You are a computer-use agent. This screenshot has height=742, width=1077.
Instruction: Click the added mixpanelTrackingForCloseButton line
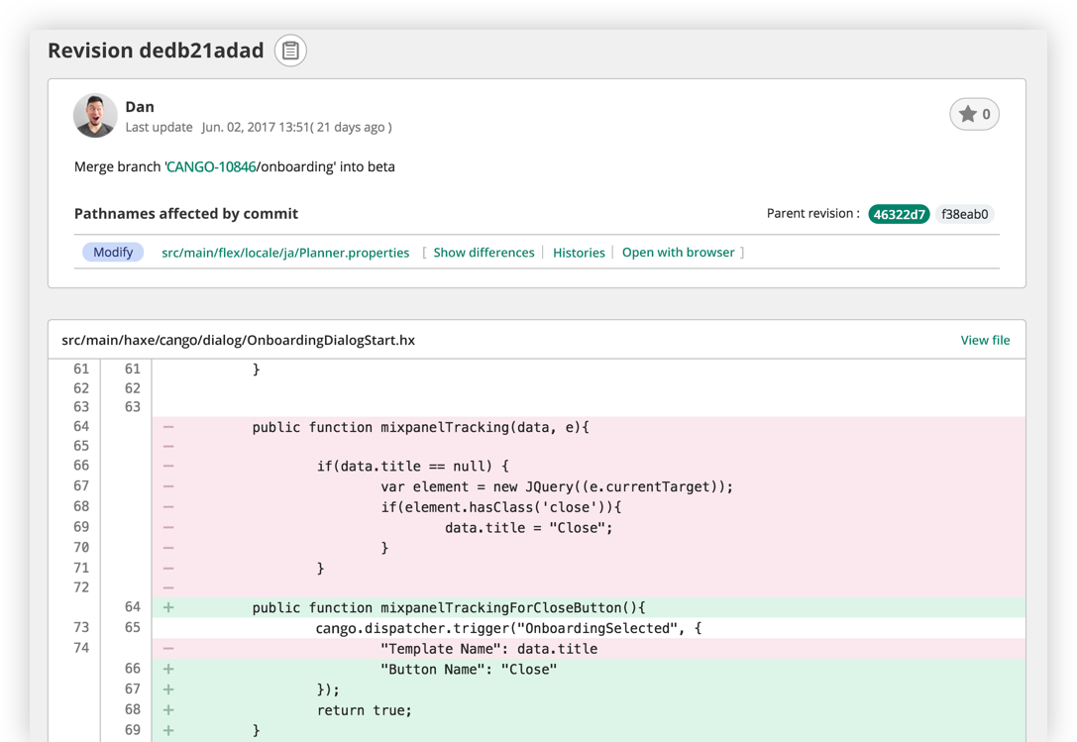point(448,607)
